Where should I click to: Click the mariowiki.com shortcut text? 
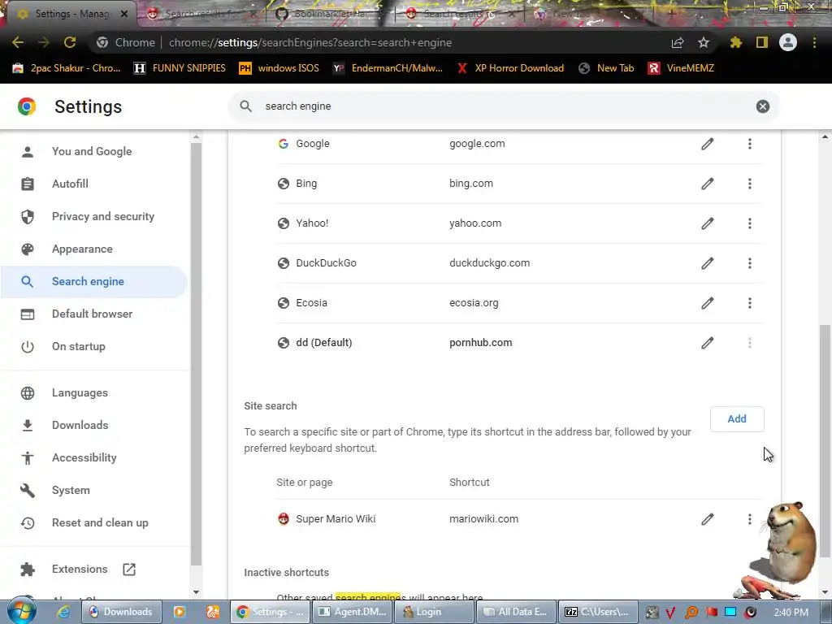point(484,519)
